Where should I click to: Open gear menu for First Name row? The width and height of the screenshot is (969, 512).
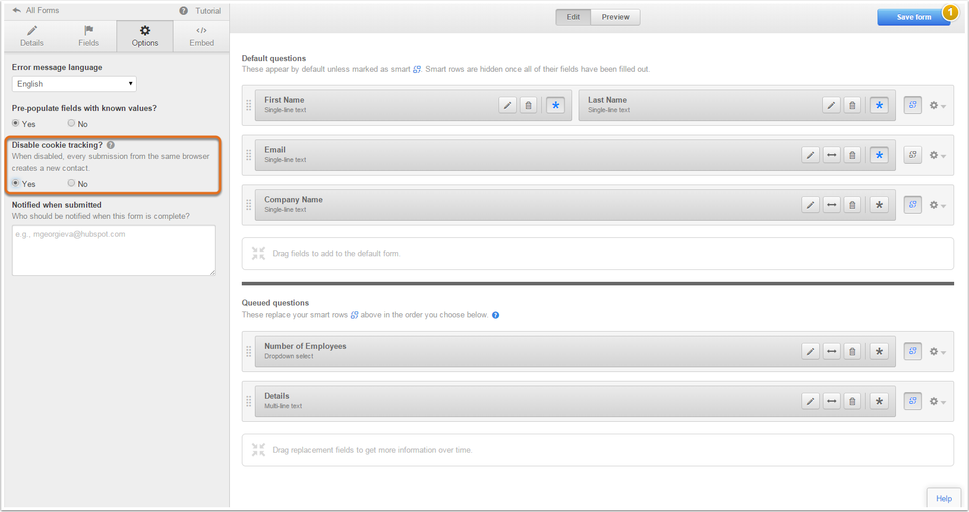tap(938, 106)
